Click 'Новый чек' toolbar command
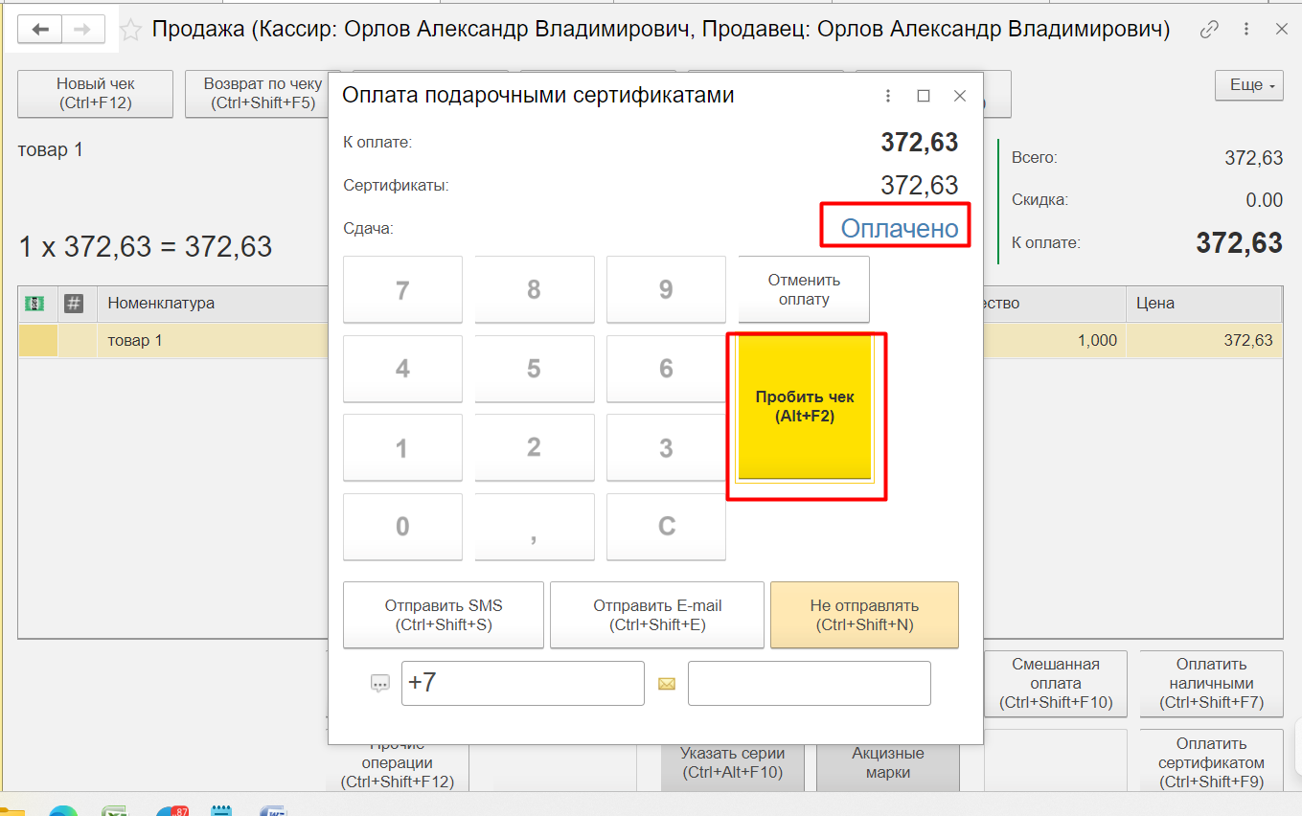 coord(95,94)
